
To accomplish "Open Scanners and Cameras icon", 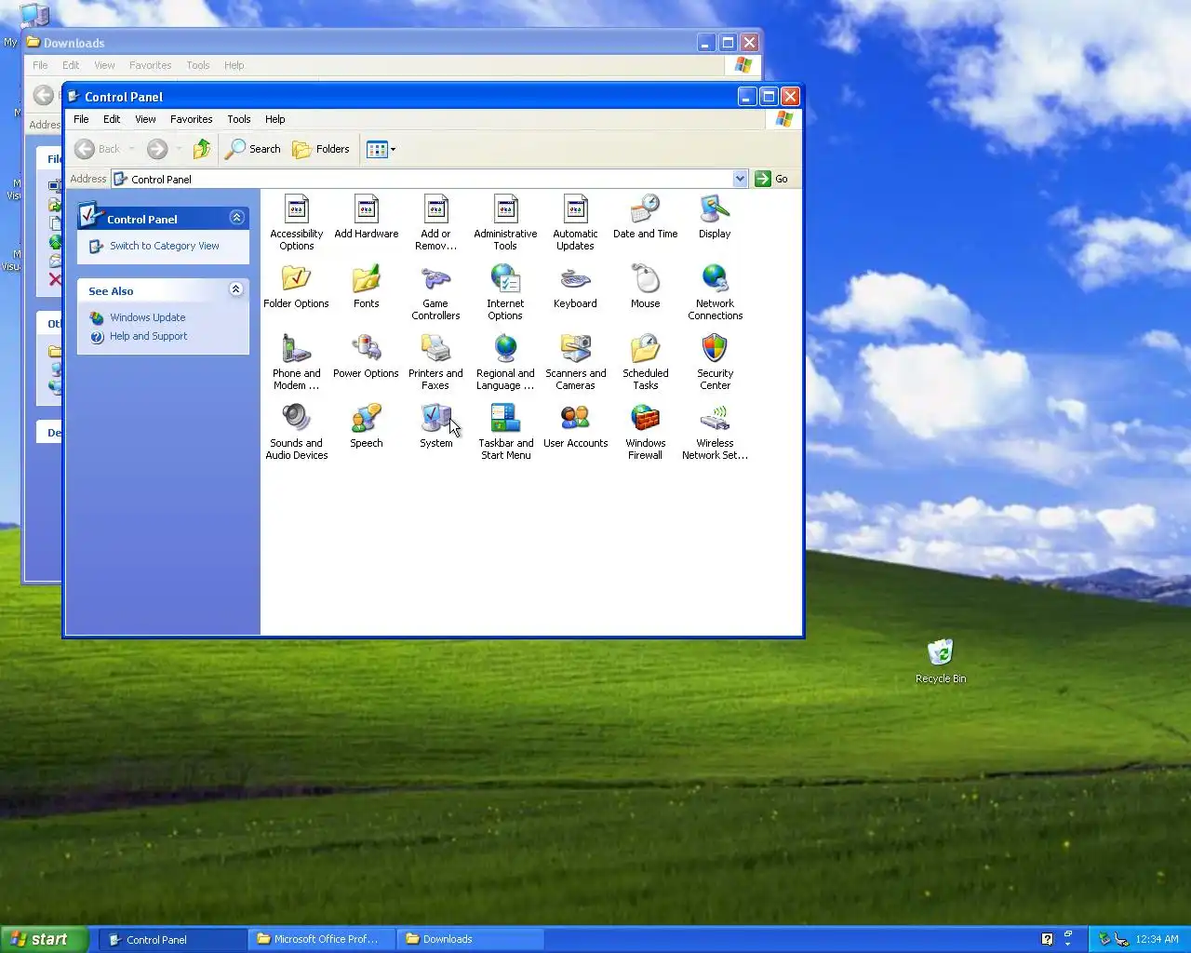I will 575,361.
